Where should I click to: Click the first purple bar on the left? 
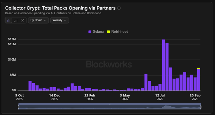30,86
